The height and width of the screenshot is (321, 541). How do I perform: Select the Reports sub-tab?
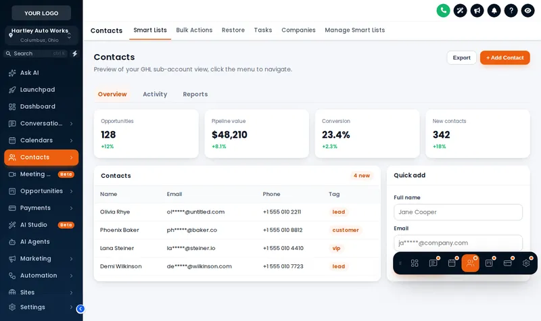click(195, 94)
